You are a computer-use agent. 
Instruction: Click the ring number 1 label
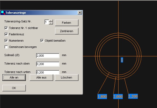coord(122,60)
